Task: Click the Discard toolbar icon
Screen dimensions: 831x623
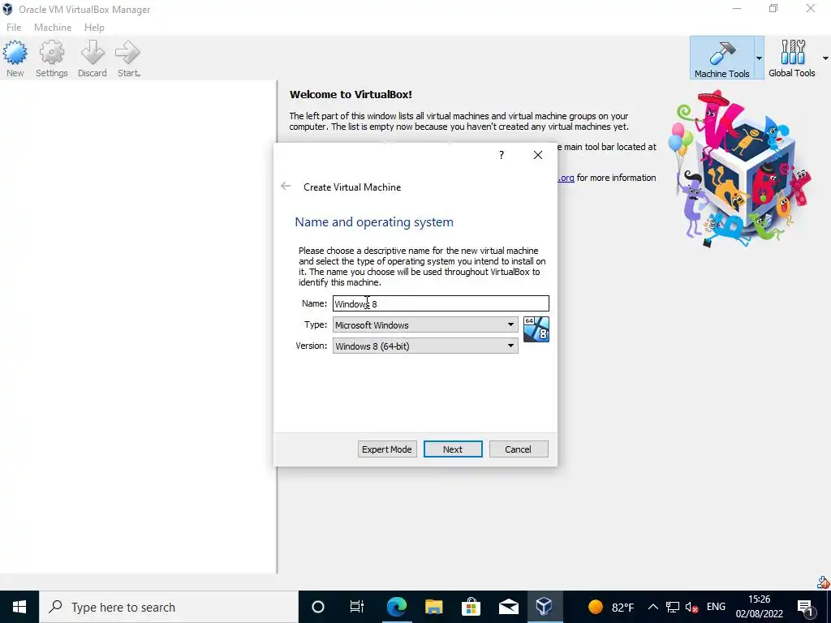Action: tap(93, 58)
